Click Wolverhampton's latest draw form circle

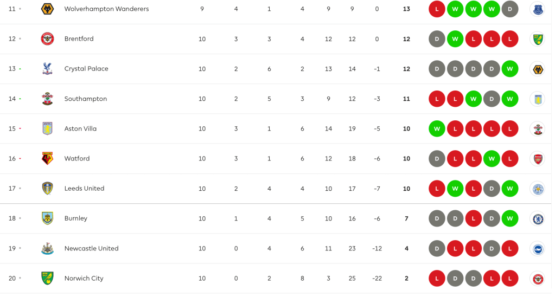(510, 9)
